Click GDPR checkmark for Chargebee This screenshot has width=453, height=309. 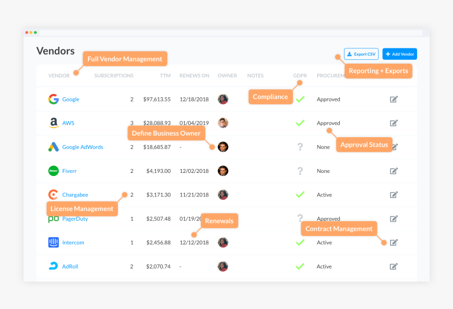click(300, 195)
